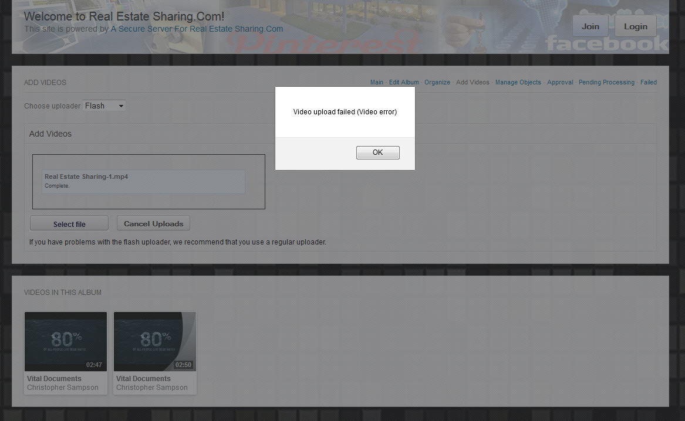The height and width of the screenshot is (421, 685).
Task: Open the video thumbnail with duration 02:50
Action: point(154,341)
